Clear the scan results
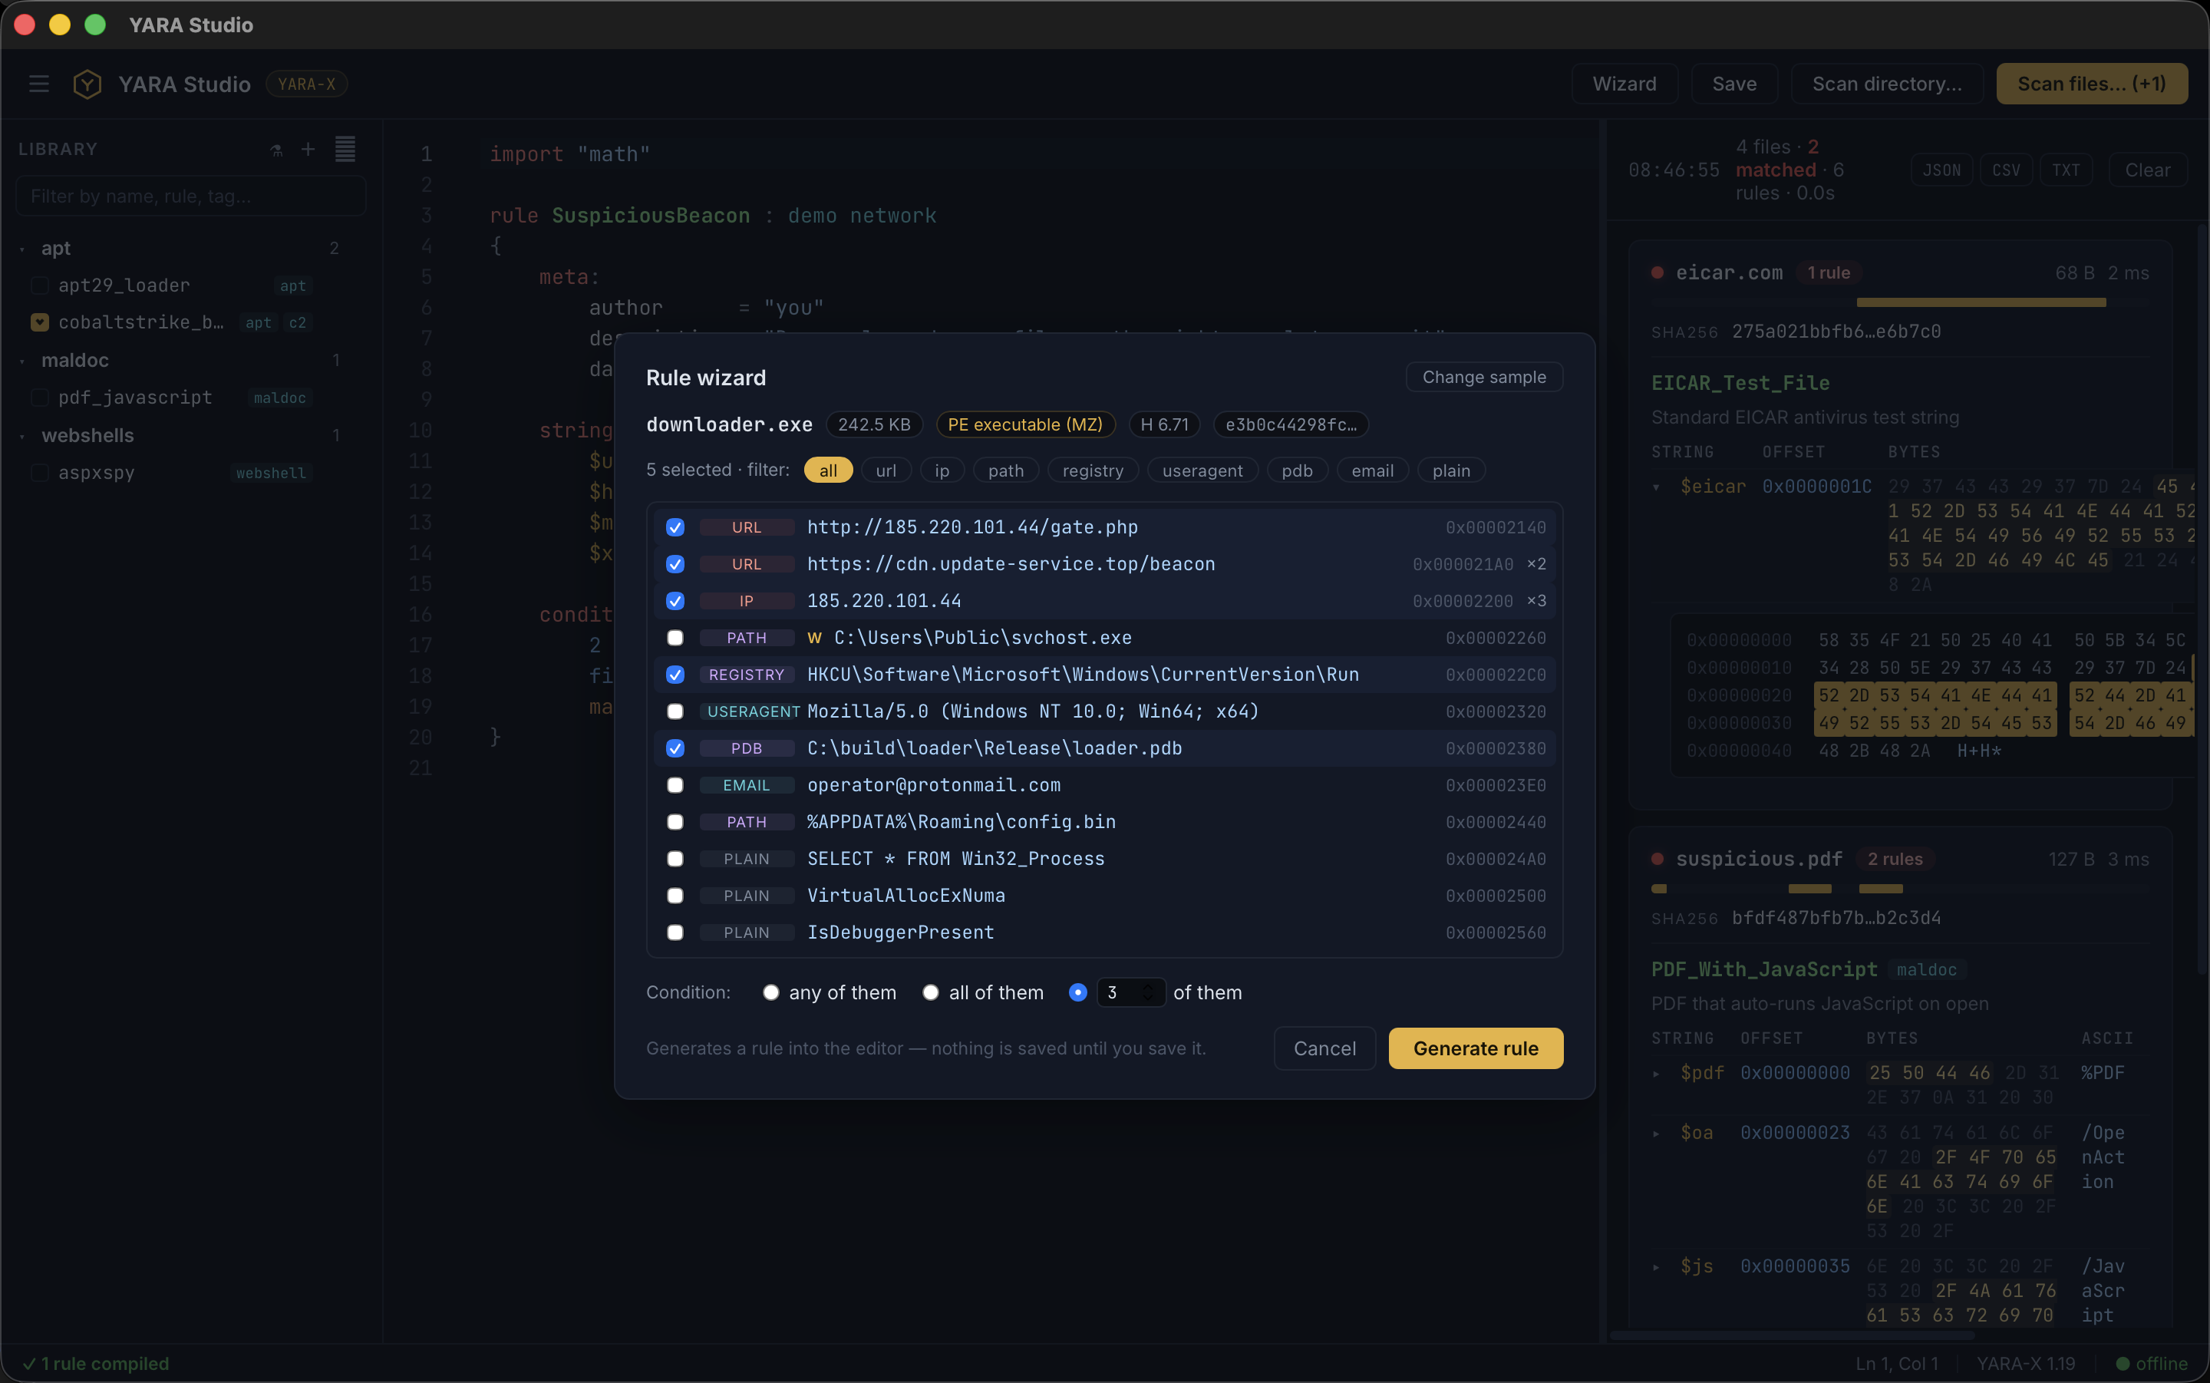The height and width of the screenshot is (1383, 2210). click(2147, 170)
